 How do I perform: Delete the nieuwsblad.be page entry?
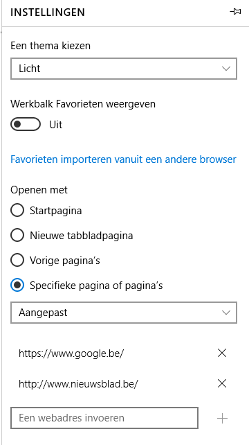pos(222,384)
